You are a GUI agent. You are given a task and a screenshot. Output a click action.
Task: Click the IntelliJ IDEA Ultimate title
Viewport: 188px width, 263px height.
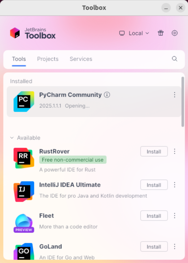(70, 185)
